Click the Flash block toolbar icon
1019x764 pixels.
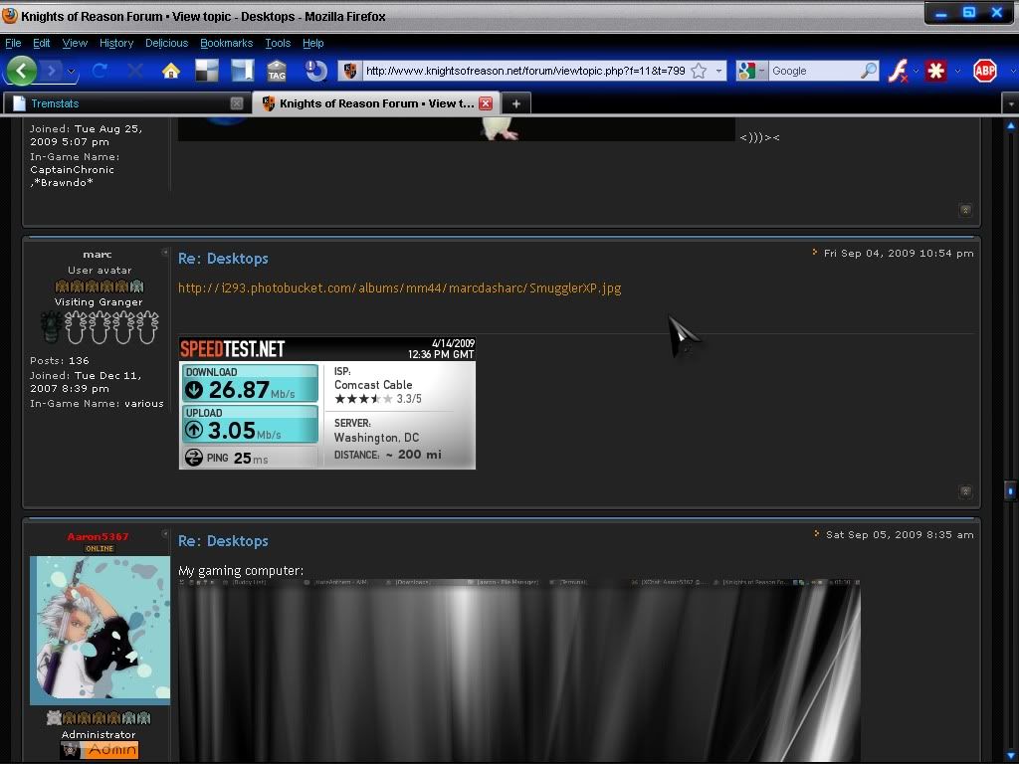tap(899, 71)
